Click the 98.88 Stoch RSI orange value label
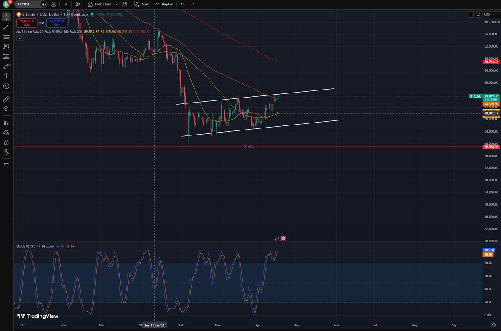 point(488,254)
